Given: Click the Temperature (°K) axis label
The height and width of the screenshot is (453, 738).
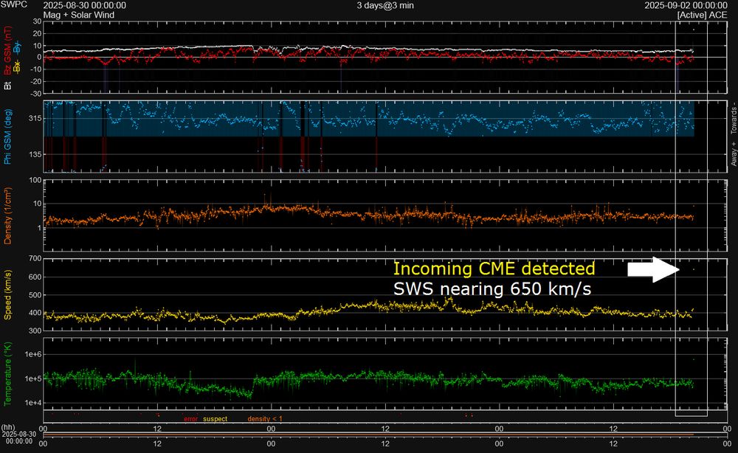Looking at the screenshot, I should pyautogui.click(x=7, y=374).
